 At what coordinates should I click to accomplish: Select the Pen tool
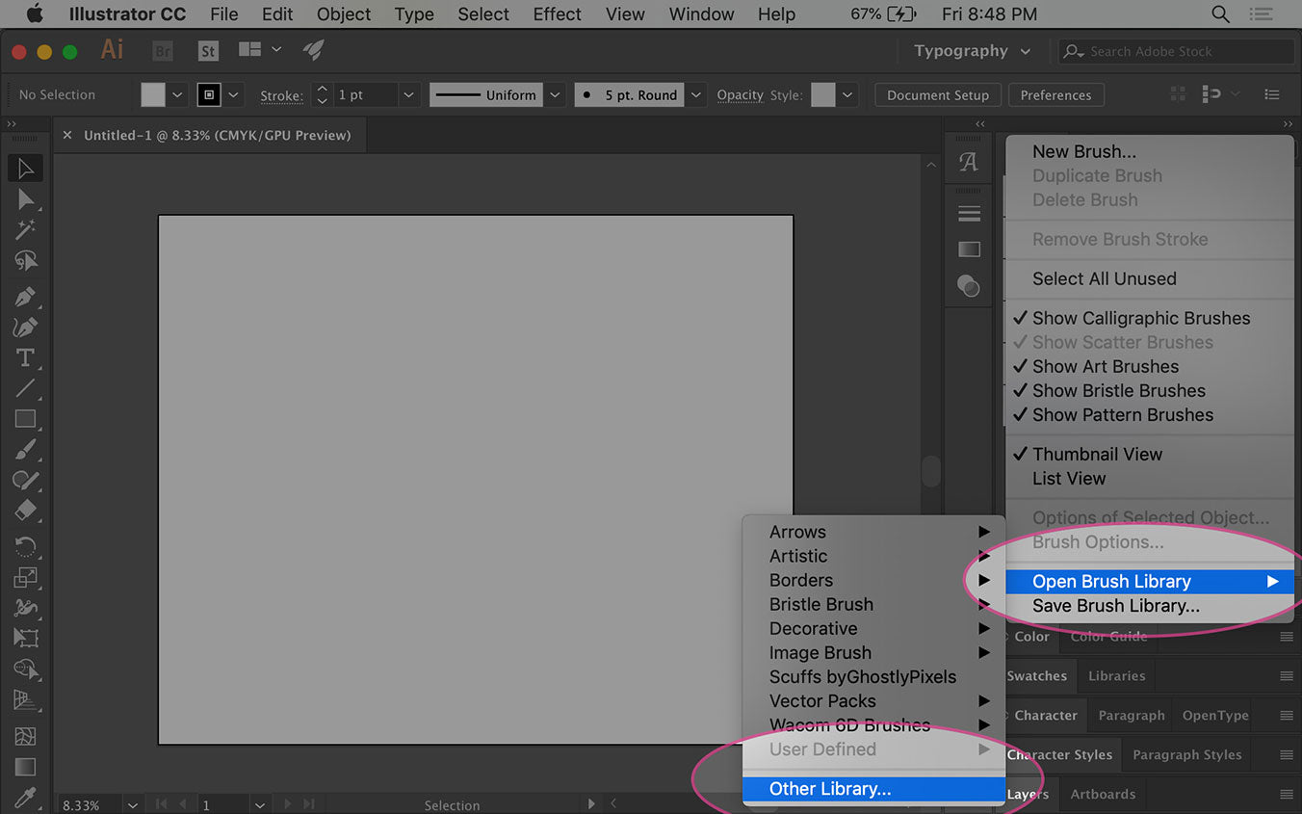(26, 296)
